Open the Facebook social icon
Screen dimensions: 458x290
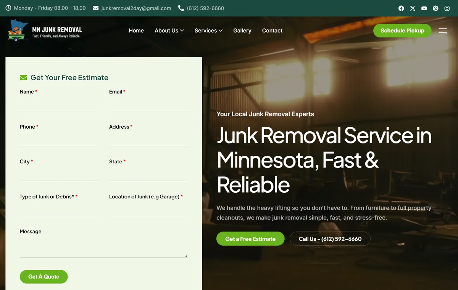click(401, 8)
